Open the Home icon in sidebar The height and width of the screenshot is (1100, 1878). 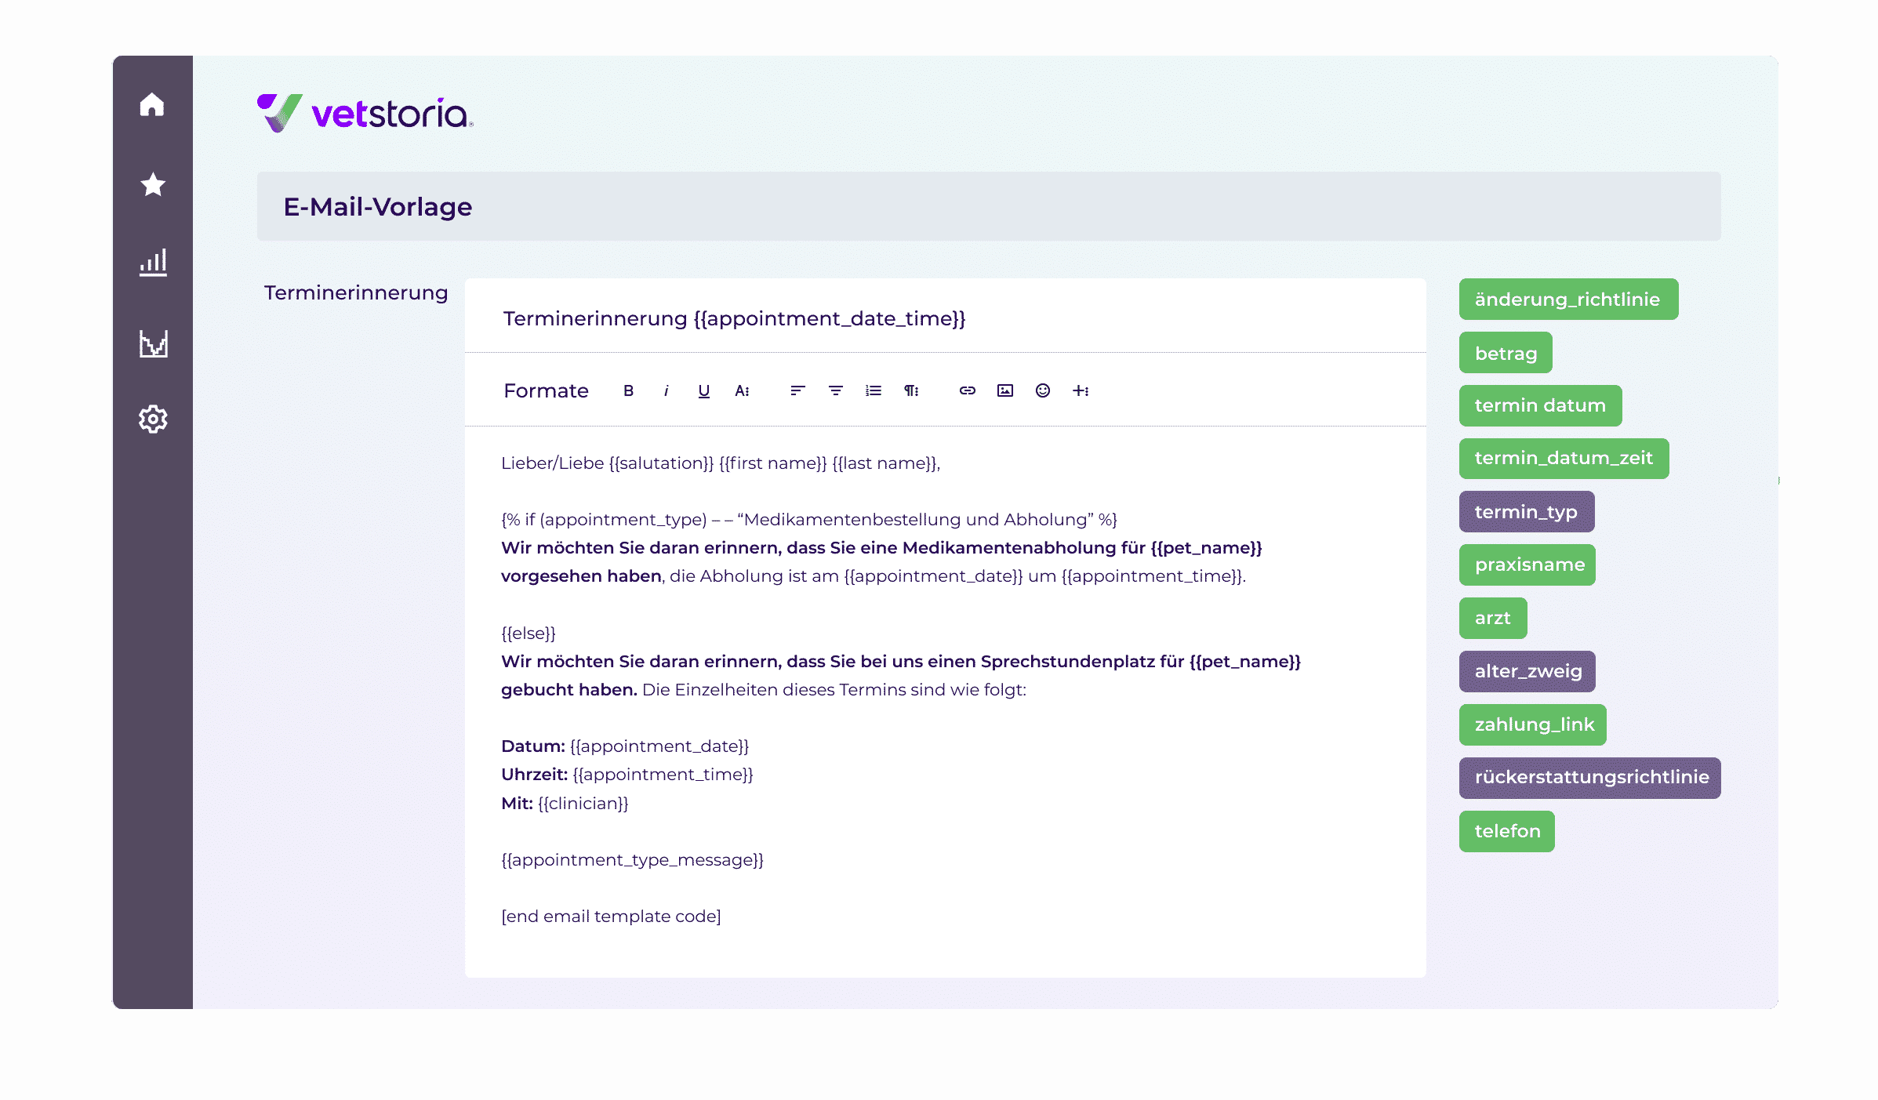152,104
